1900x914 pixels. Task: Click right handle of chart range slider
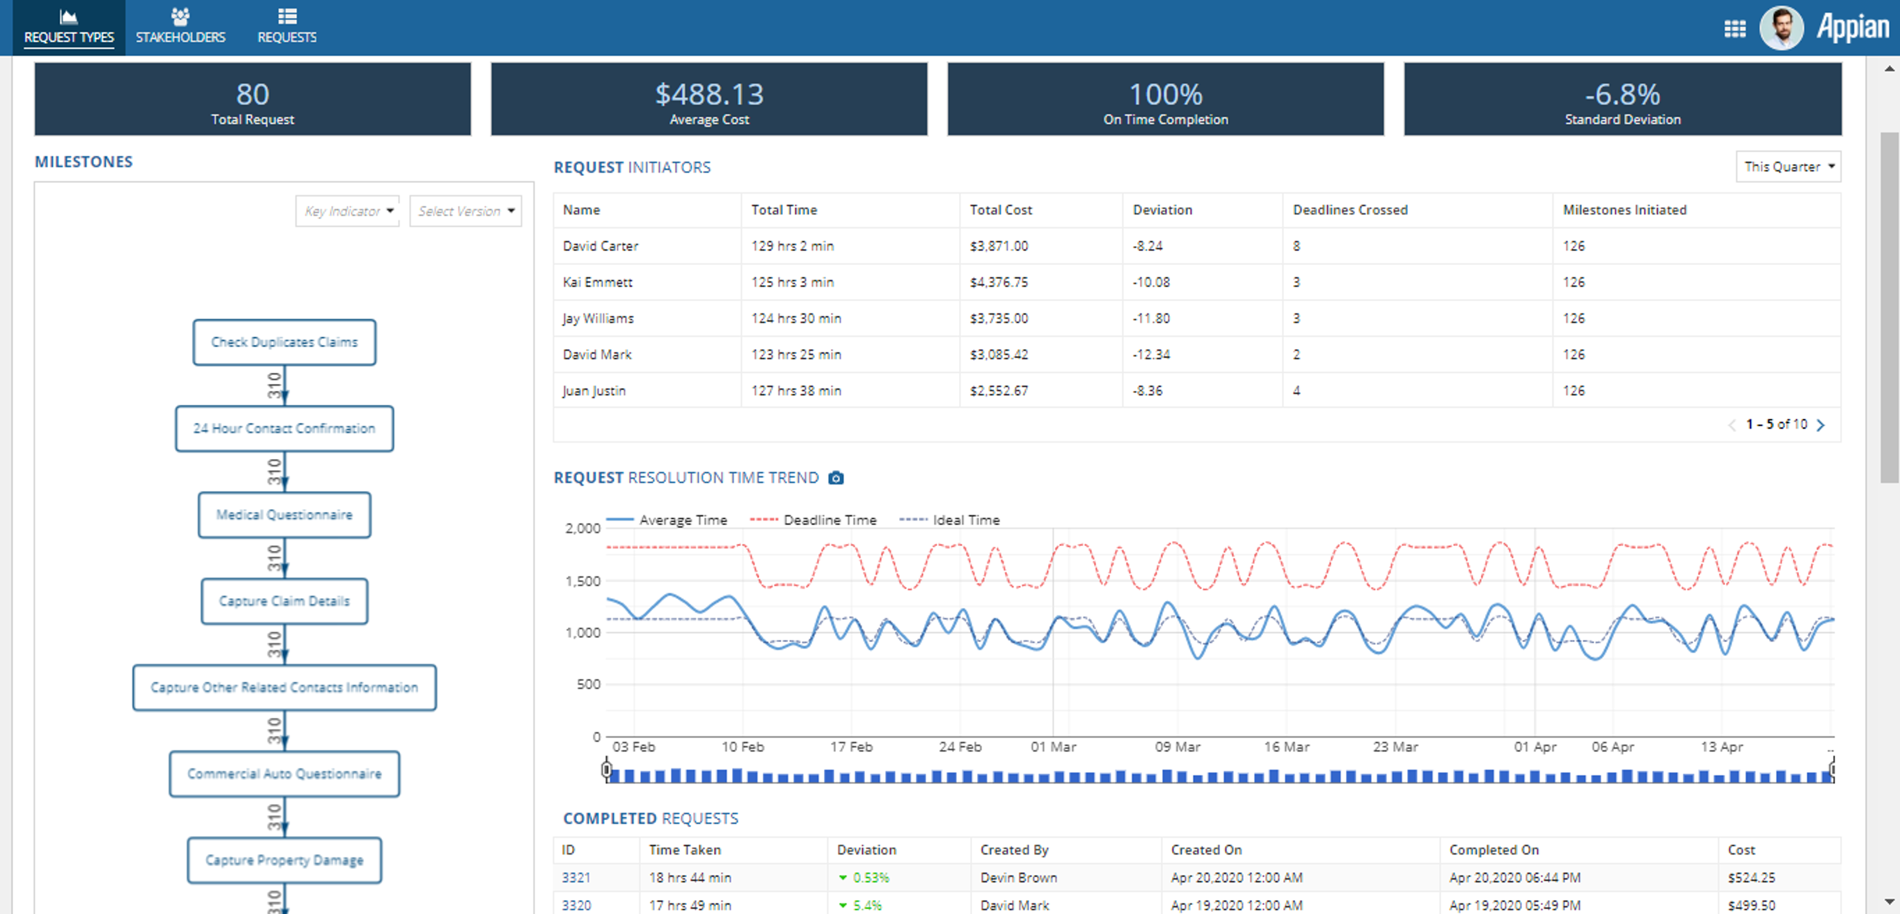1832,770
